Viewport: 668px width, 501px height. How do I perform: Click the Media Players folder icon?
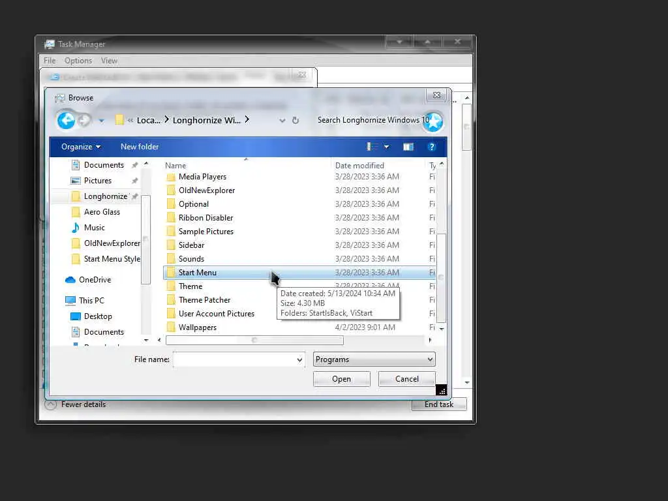point(171,177)
